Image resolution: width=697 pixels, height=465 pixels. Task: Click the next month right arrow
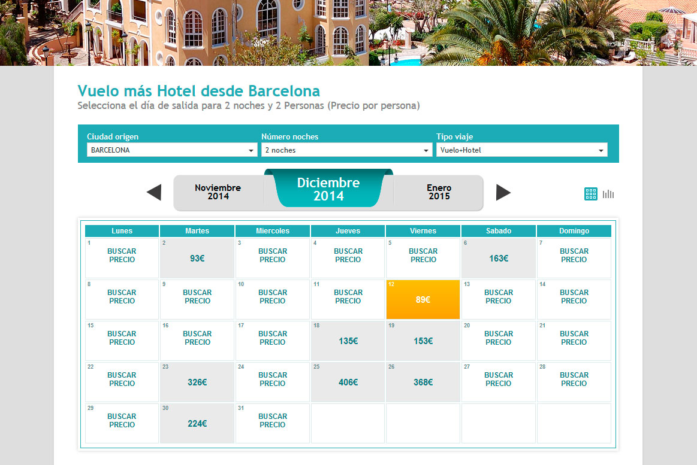[x=503, y=193]
